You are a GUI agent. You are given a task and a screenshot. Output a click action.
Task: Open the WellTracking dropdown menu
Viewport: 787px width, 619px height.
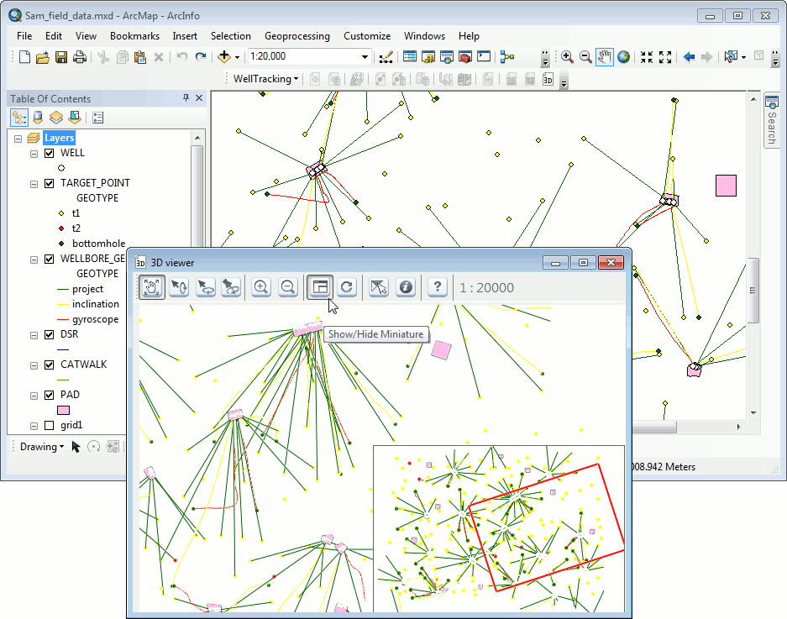tap(266, 79)
